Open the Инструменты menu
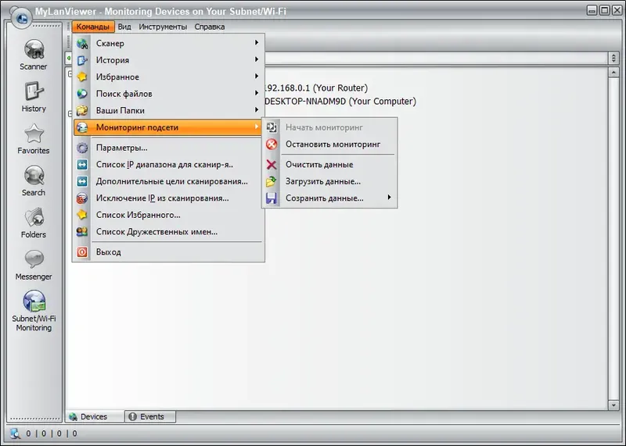626x446 pixels. click(x=163, y=27)
